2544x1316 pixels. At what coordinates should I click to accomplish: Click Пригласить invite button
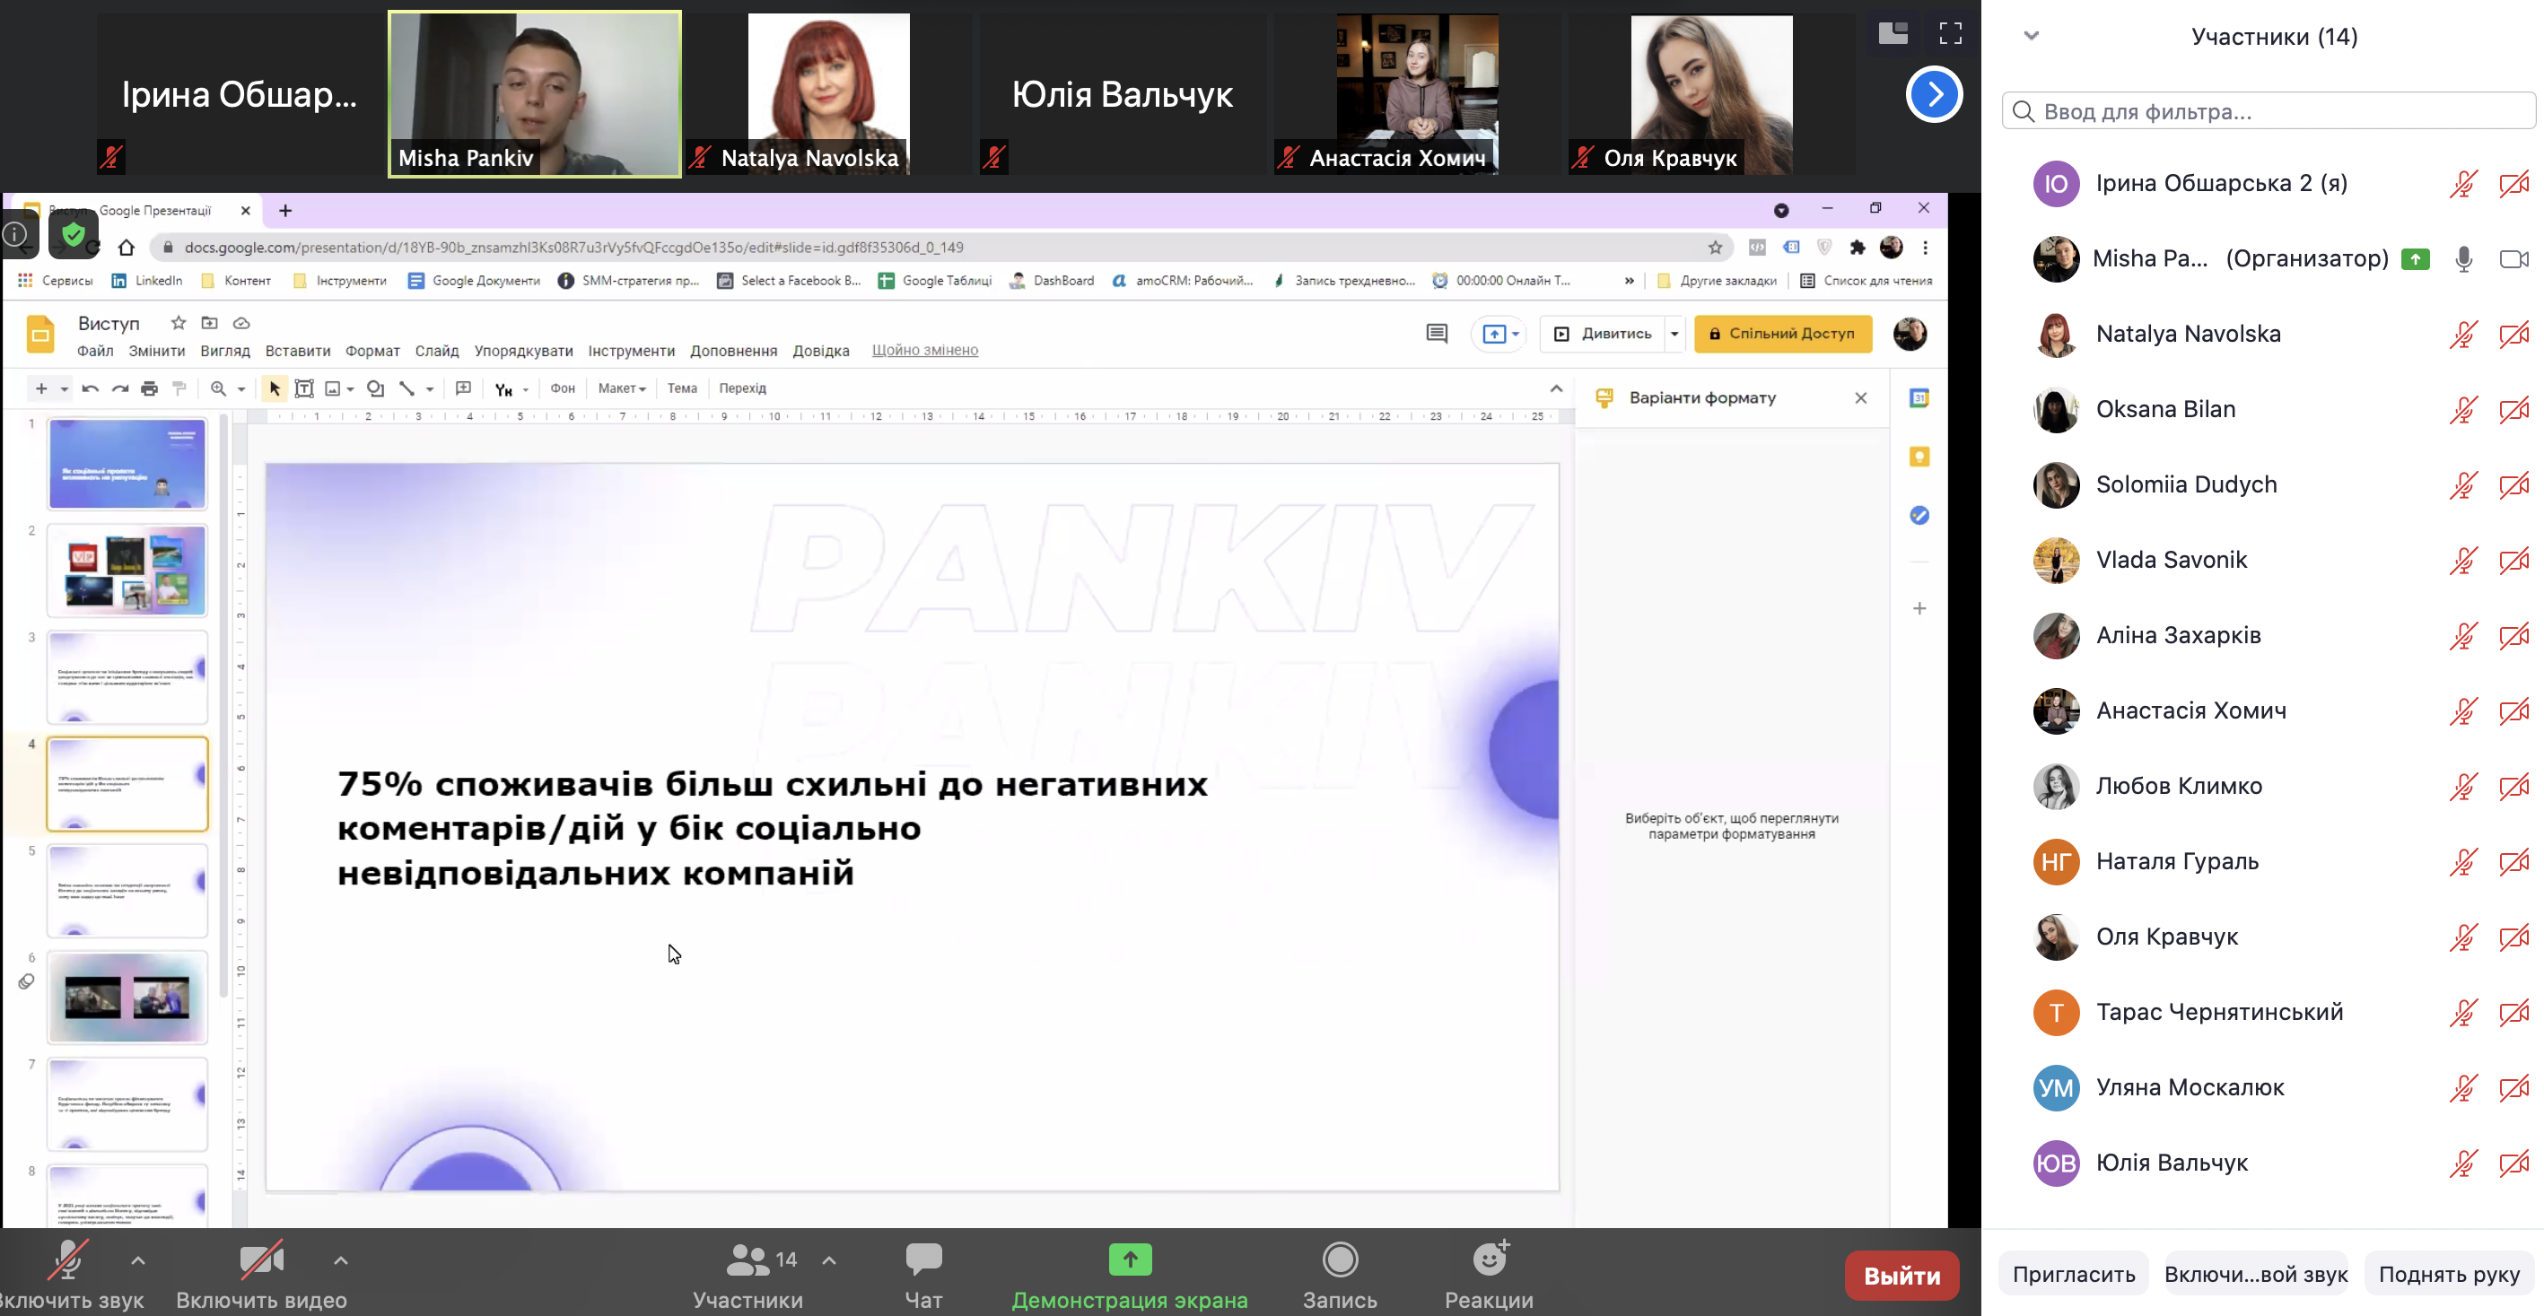point(2073,1276)
